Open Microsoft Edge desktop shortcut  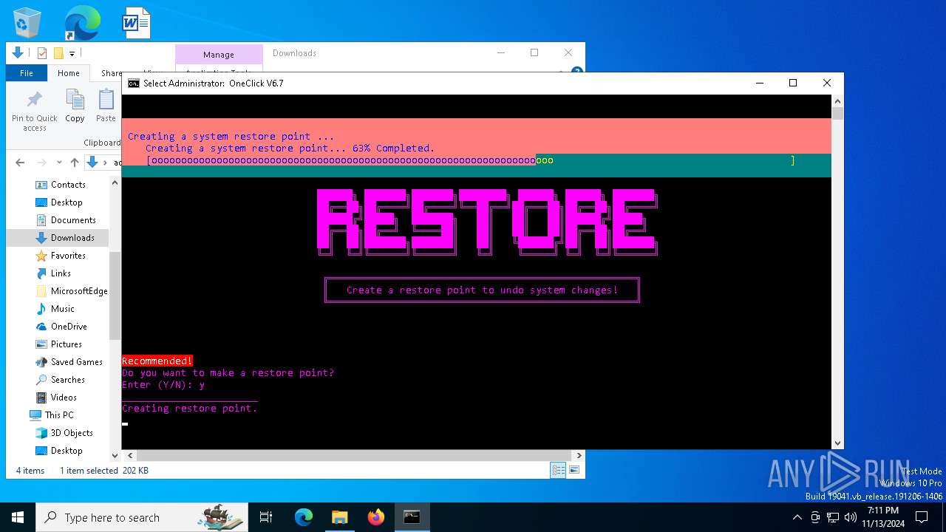(x=82, y=22)
